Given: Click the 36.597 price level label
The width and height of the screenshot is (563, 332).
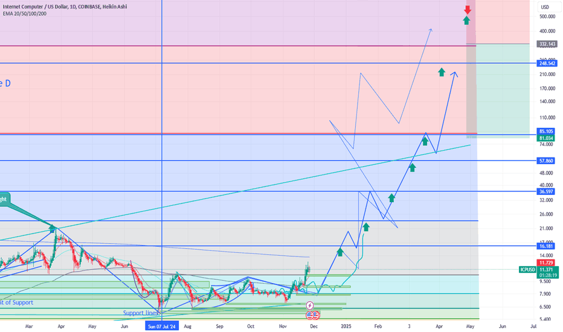Looking at the screenshot, I should (545, 192).
